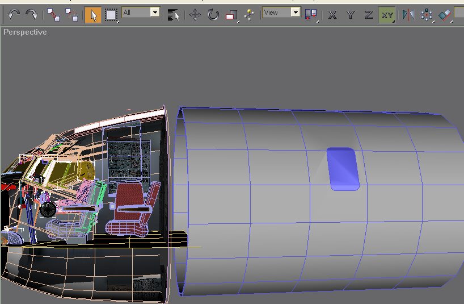Click the Redo arrow icon
Viewport: 464px width, 304px height.
pos(31,15)
